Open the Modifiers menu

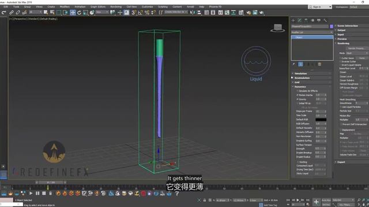pos(65,7)
